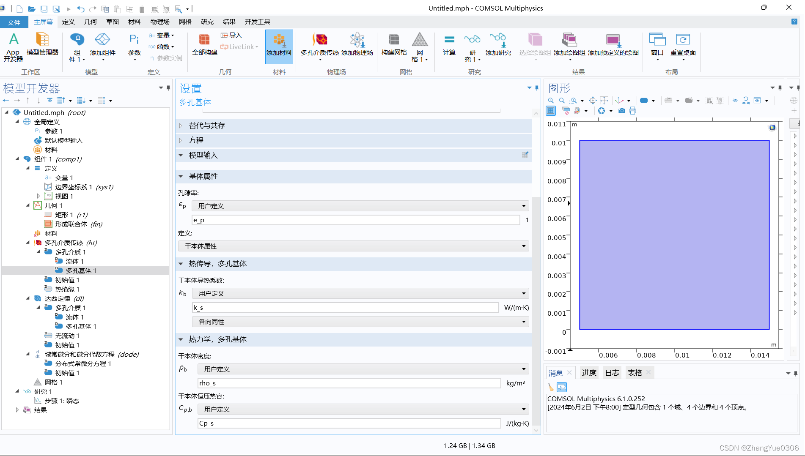Screen dimensions: 805x456
Task: Click the k_s thermal conductivity field
Action: click(346, 307)
